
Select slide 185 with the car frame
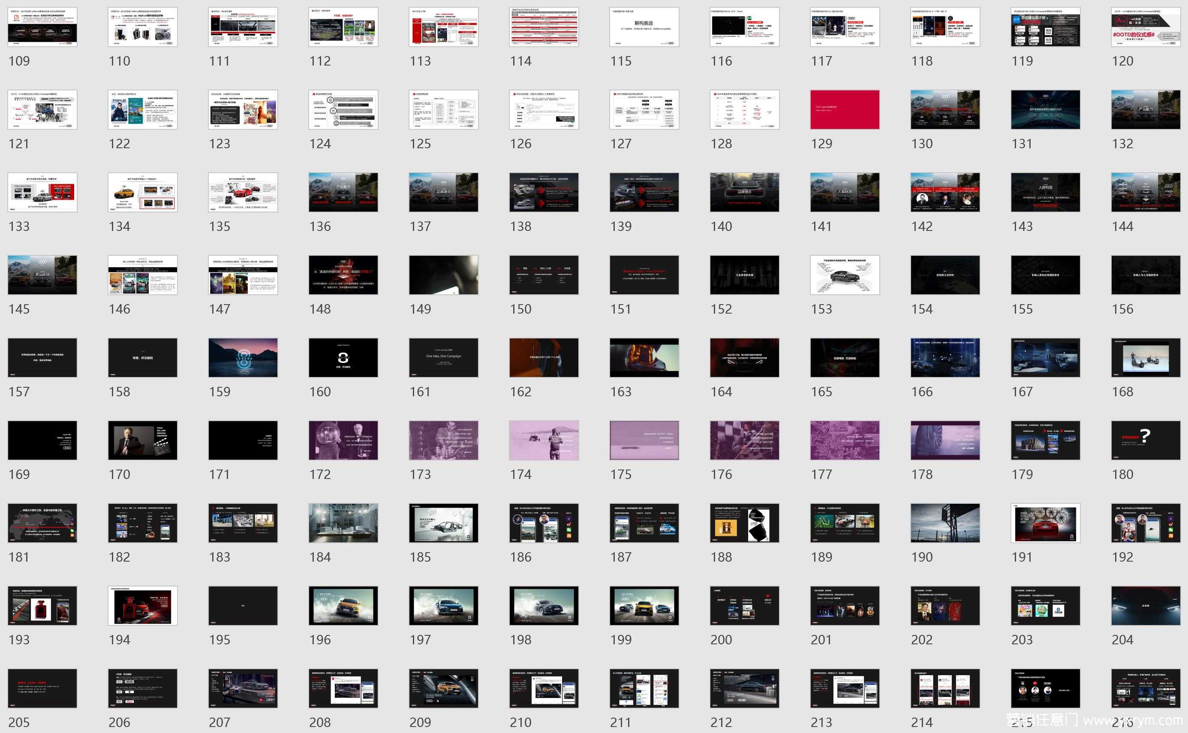tap(443, 523)
